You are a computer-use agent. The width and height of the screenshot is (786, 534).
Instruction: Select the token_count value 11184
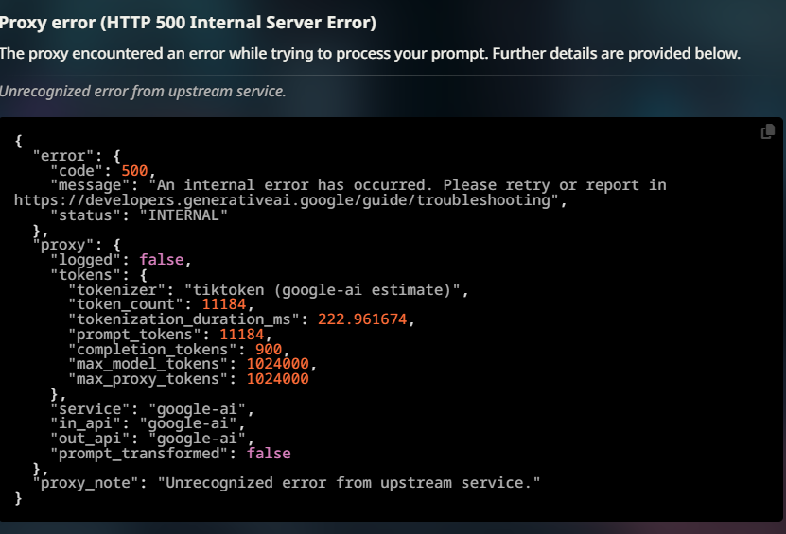click(x=223, y=304)
